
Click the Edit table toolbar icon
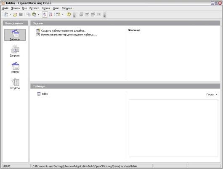click(87, 14)
